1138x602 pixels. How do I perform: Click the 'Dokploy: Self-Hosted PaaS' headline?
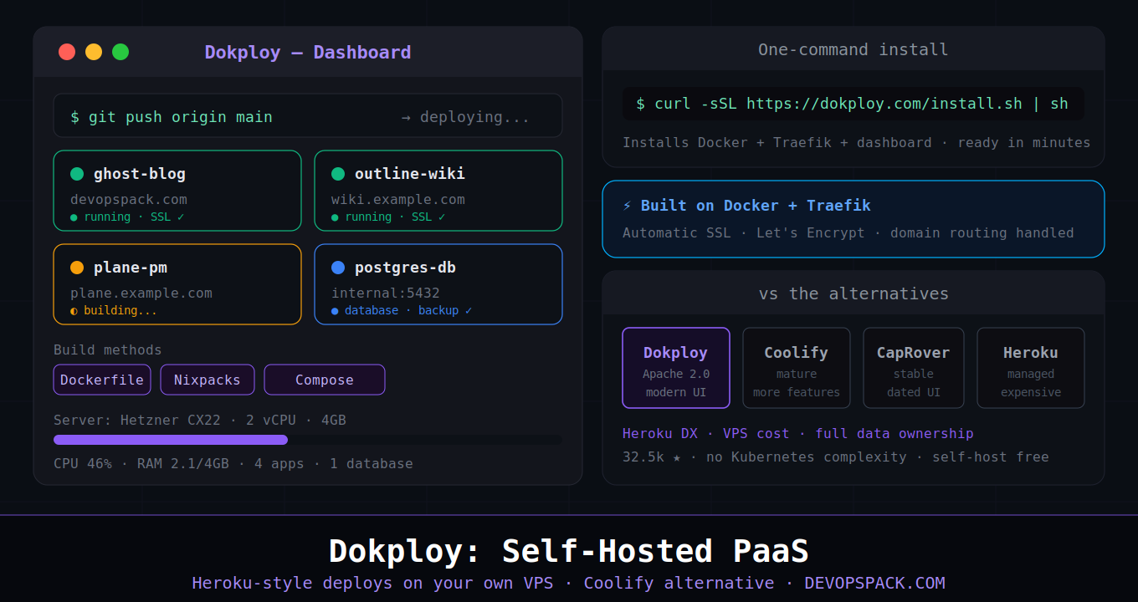click(569, 551)
